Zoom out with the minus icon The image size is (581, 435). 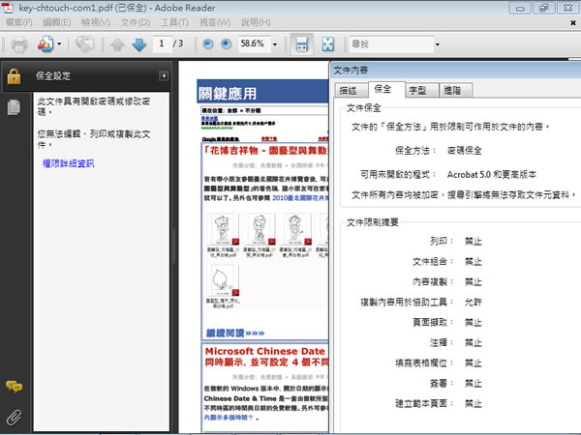point(208,44)
